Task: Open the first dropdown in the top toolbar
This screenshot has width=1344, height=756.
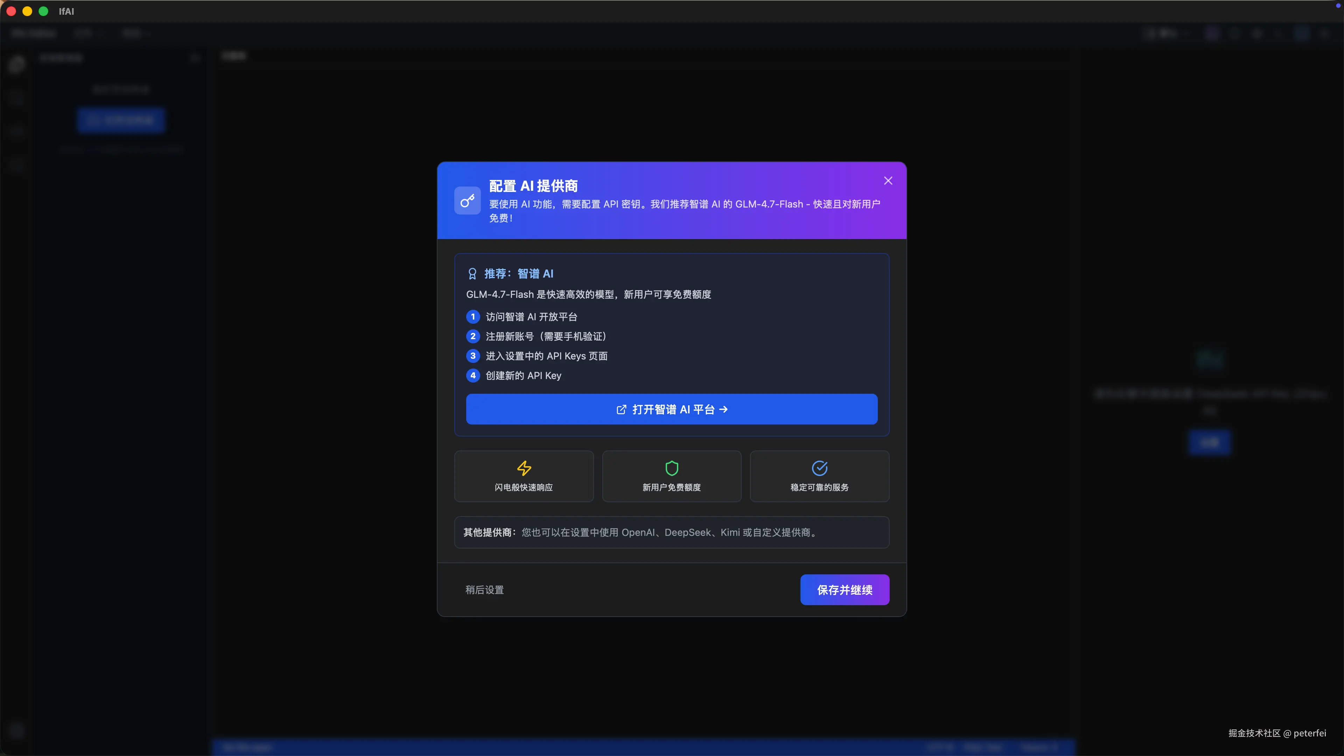Action: click(87, 33)
